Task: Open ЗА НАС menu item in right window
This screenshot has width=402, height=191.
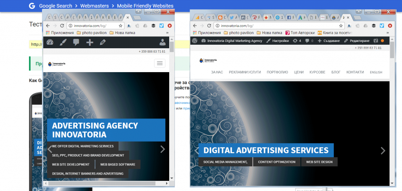Action: click(x=217, y=72)
